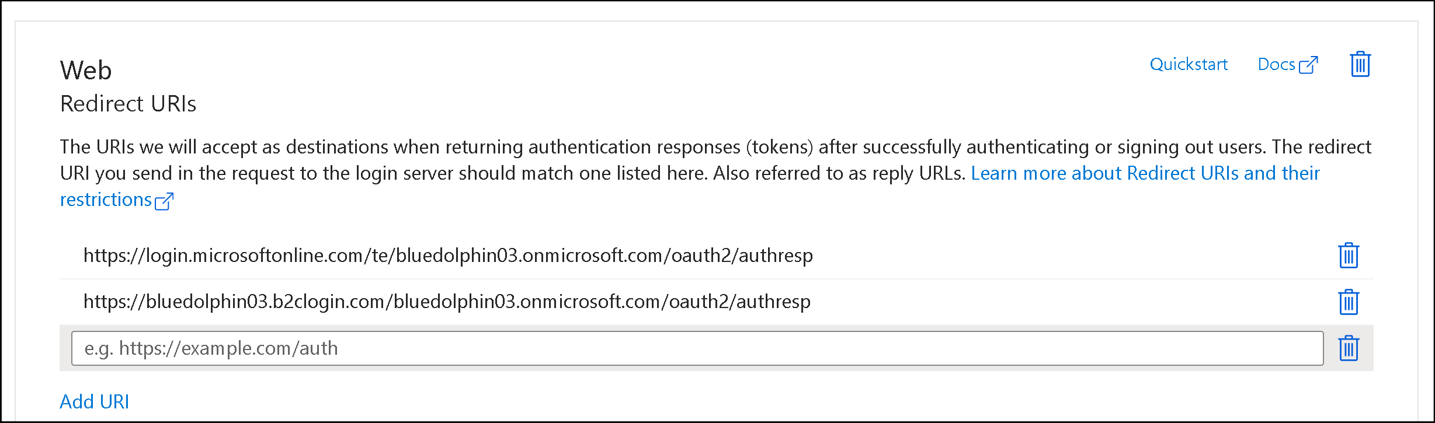
Task: Click the external-link icon after 'restrictions'
Action: point(164,201)
